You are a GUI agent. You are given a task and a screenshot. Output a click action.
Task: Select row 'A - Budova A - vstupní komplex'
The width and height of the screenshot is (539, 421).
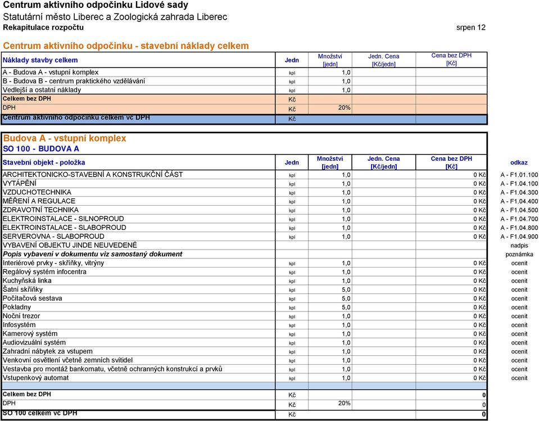(x=244, y=73)
